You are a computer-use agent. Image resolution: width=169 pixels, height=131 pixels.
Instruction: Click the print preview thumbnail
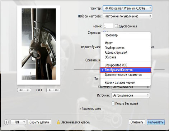click(x=39, y=45)
